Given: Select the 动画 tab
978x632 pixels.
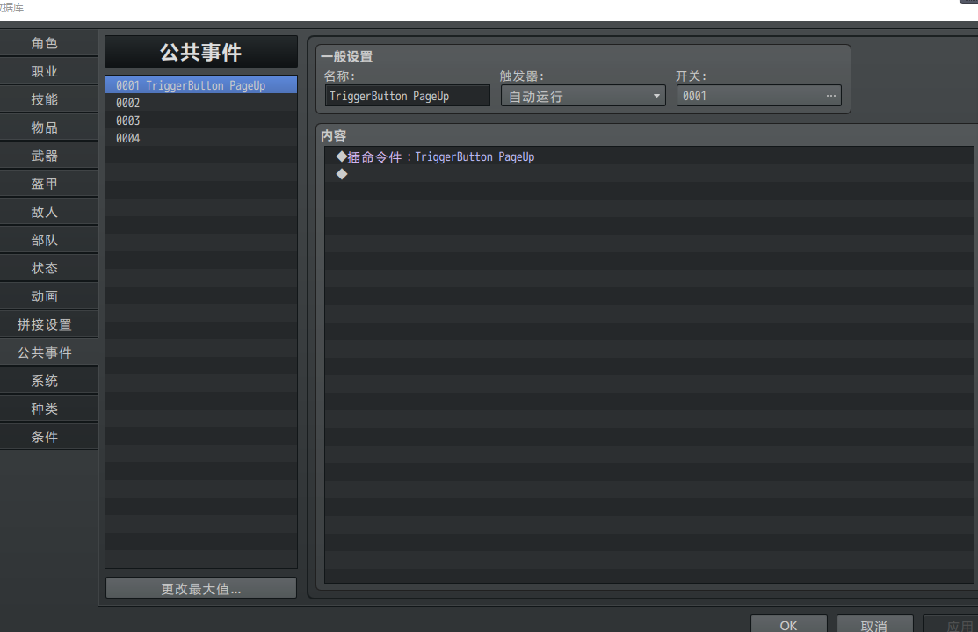Looking at the screenshot, I should (48, 295).
